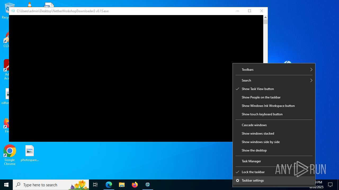Click the search magnifier icon in taskbar
339x190 pixels.
pyautogui.click(x=18, y=185)
